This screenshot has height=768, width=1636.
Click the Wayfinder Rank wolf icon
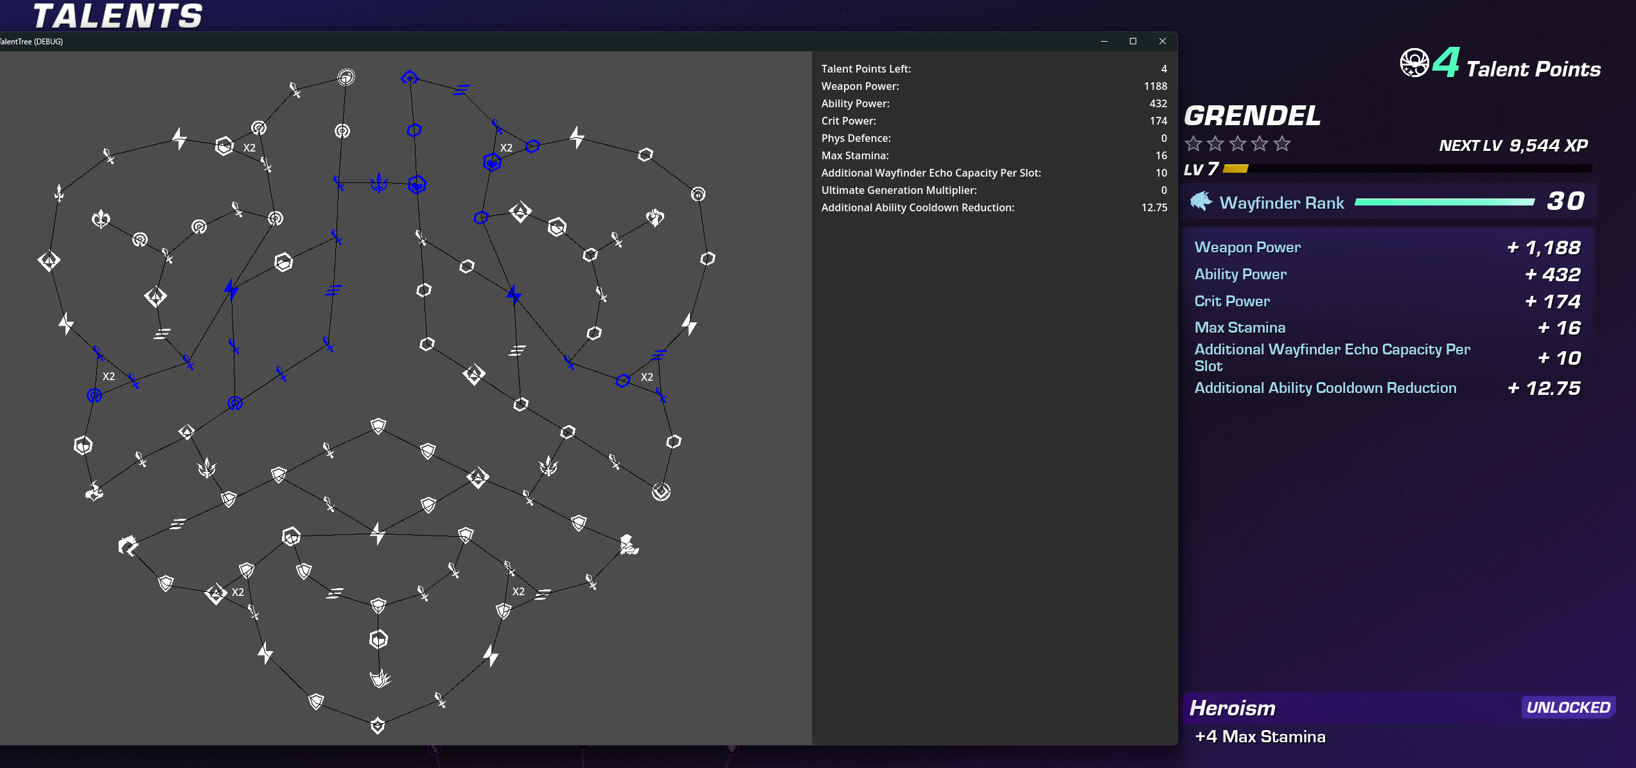point(1200,202)
